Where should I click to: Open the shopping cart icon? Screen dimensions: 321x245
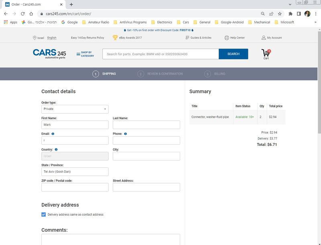point(266,54)
